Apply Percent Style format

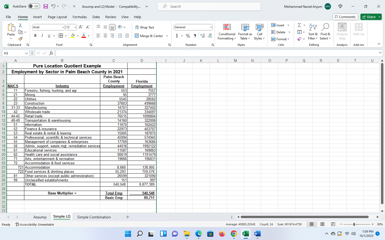(188, 36)
